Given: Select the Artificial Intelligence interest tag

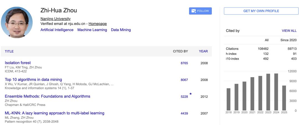Looking at the screenshot, I should tap(57, 30).
